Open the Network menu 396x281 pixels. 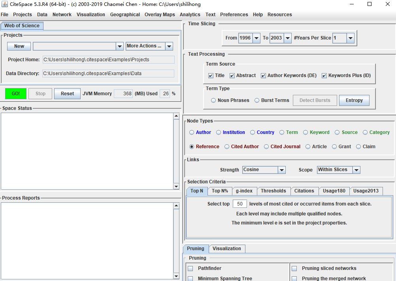click(x=62, y=15)
